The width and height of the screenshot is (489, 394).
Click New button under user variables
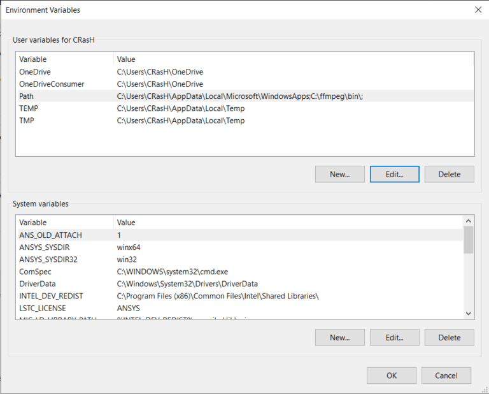click(x=339, y=174)
